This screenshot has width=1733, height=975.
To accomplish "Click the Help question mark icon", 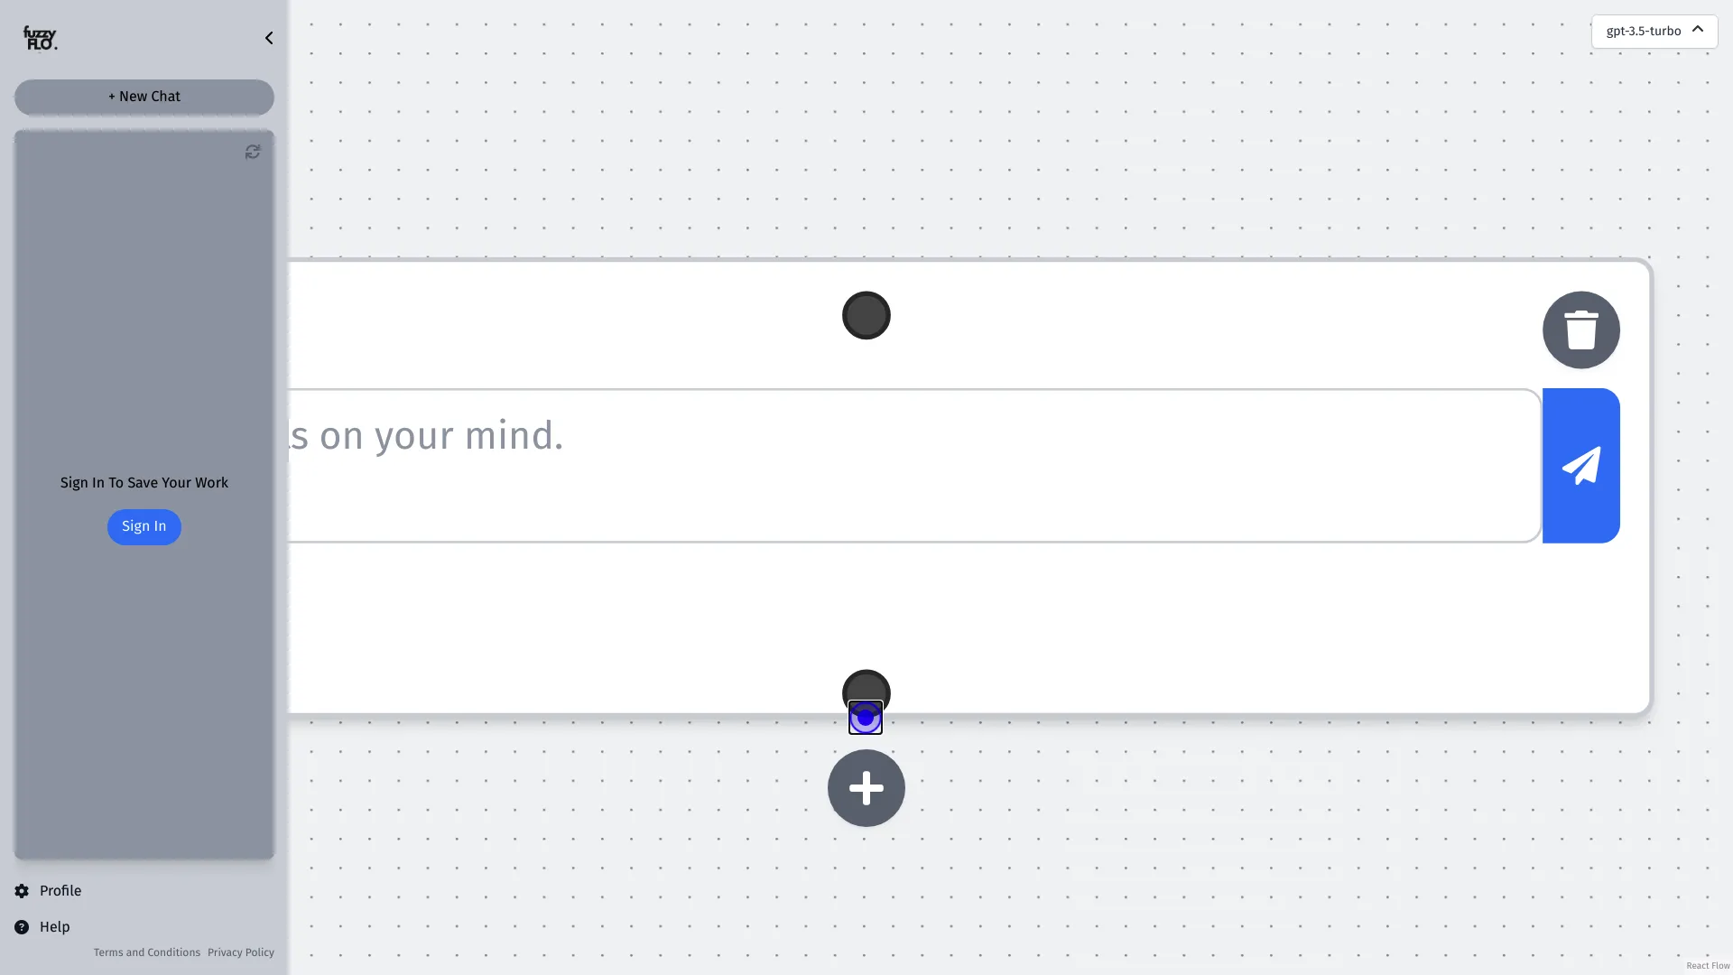I will 22,926.
